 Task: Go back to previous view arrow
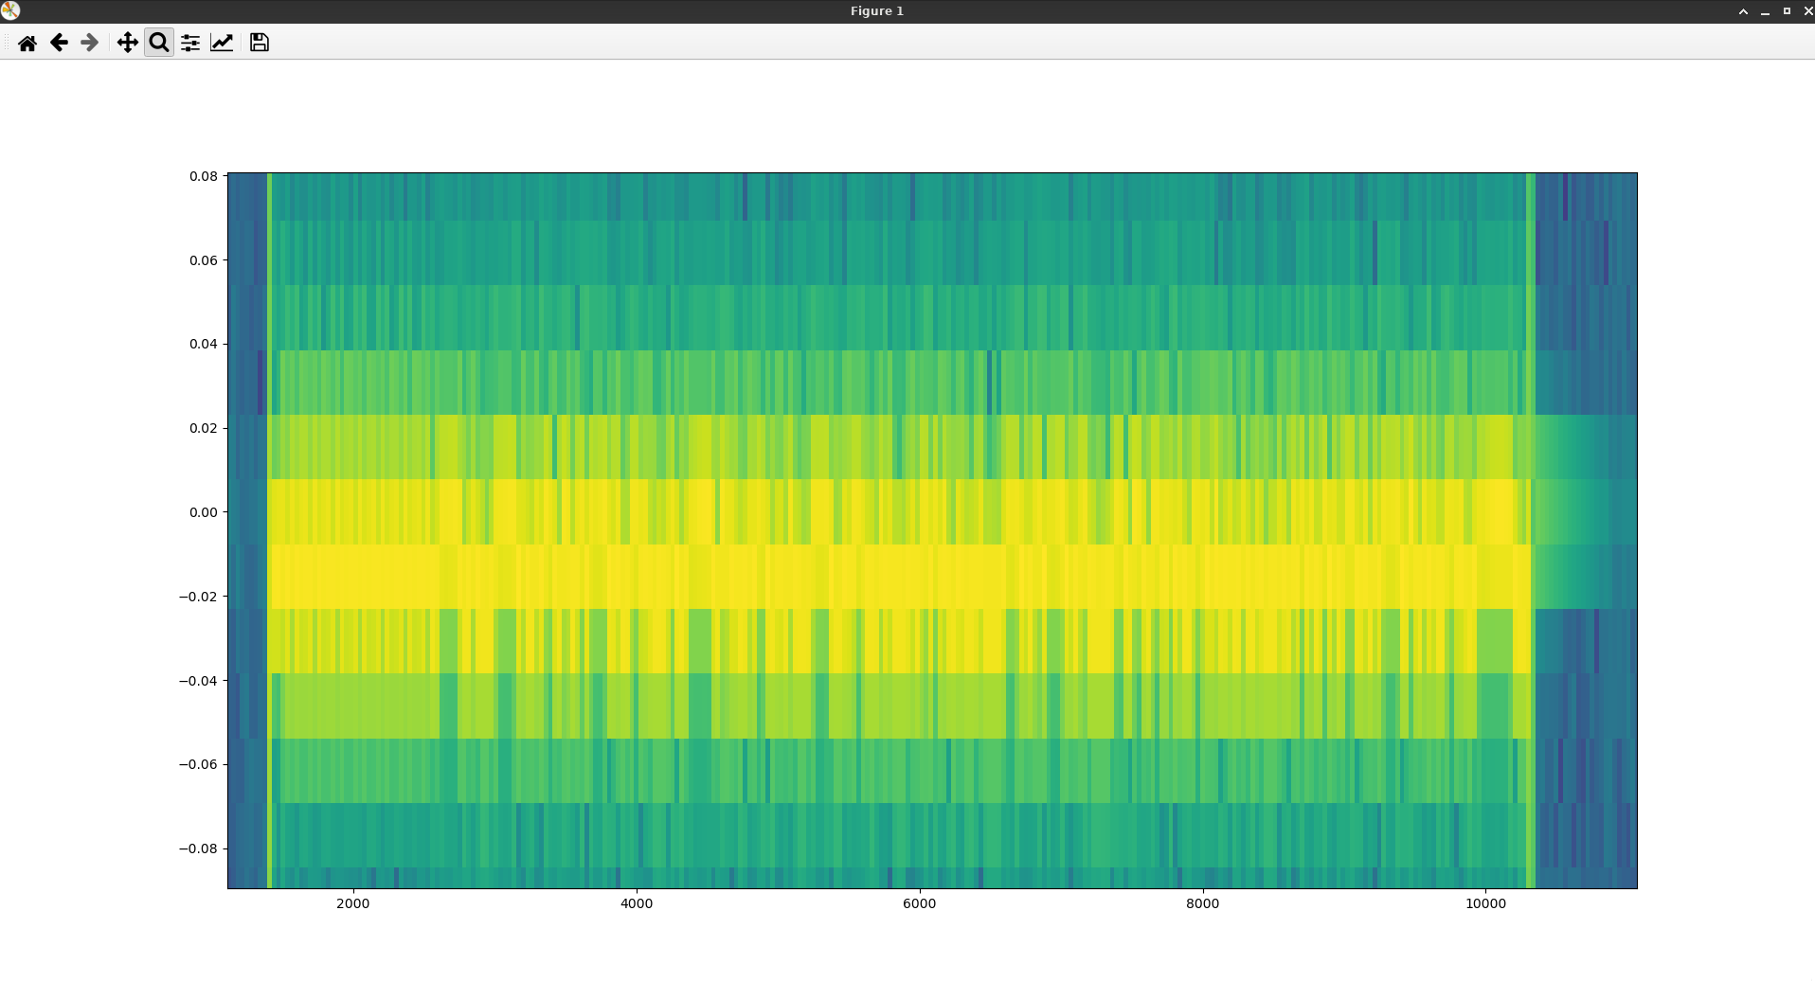point(59,43)
